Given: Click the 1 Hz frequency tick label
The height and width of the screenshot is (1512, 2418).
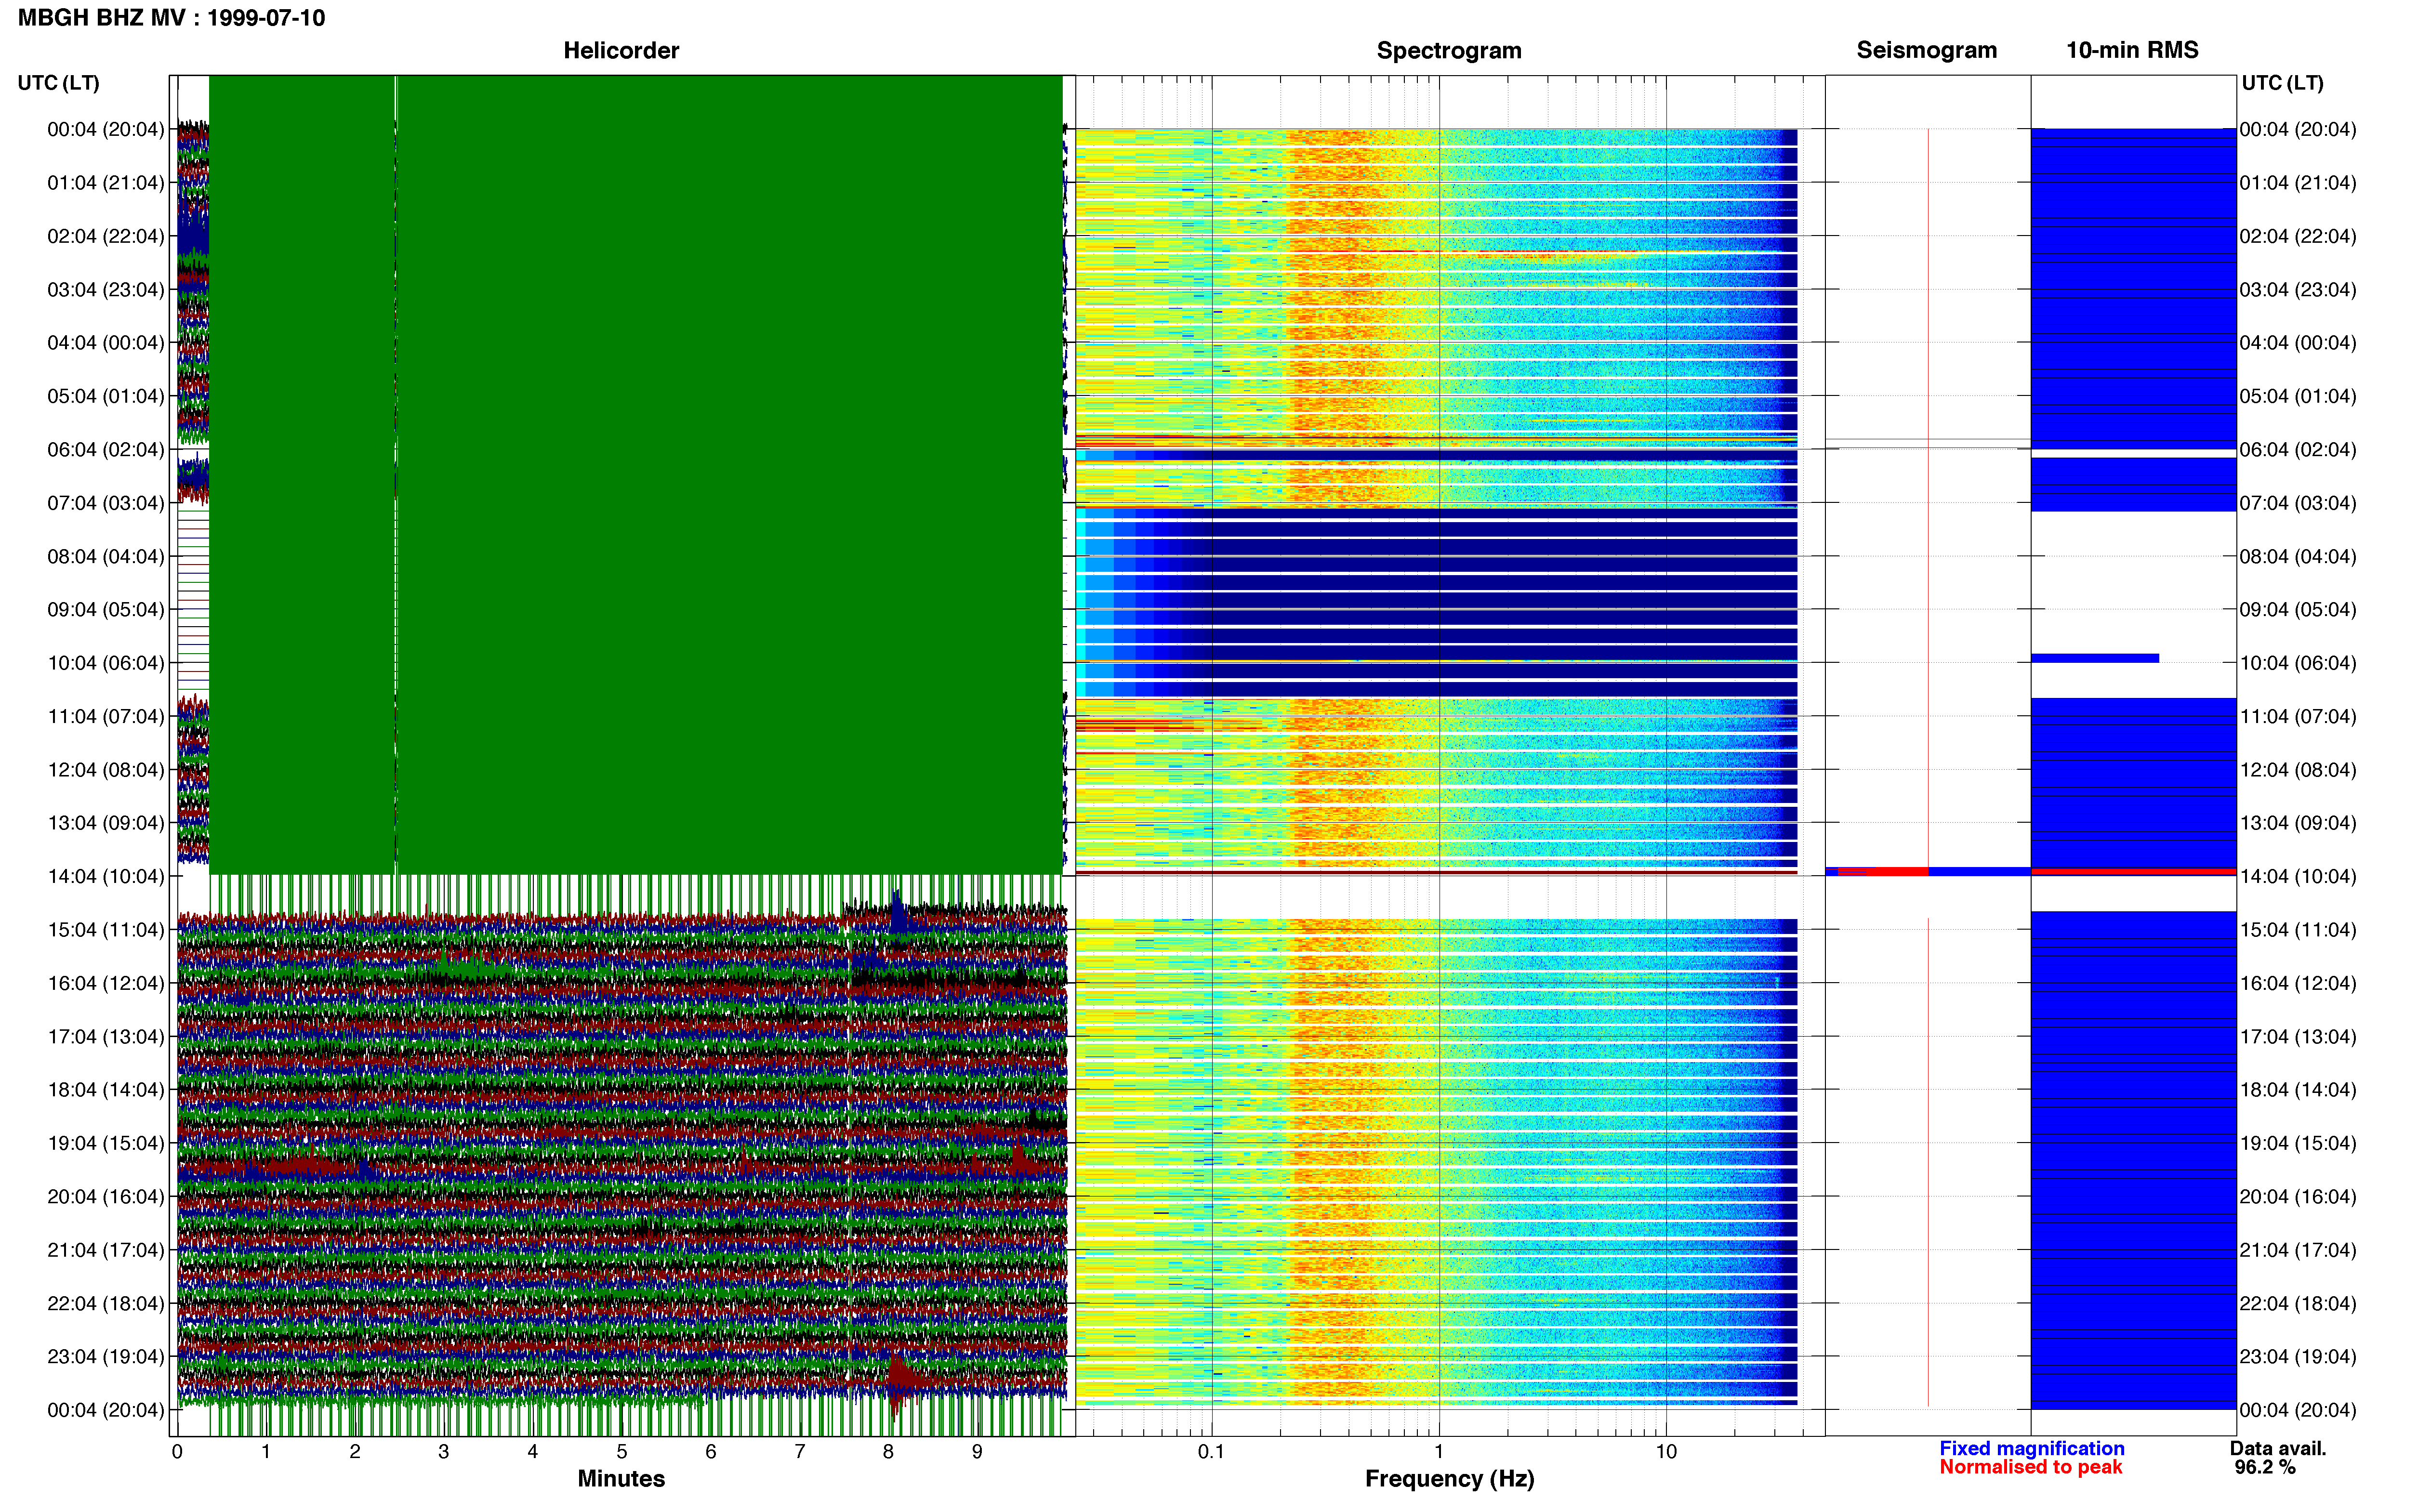Looking at the screenshot, I should pos(1439,1451).
